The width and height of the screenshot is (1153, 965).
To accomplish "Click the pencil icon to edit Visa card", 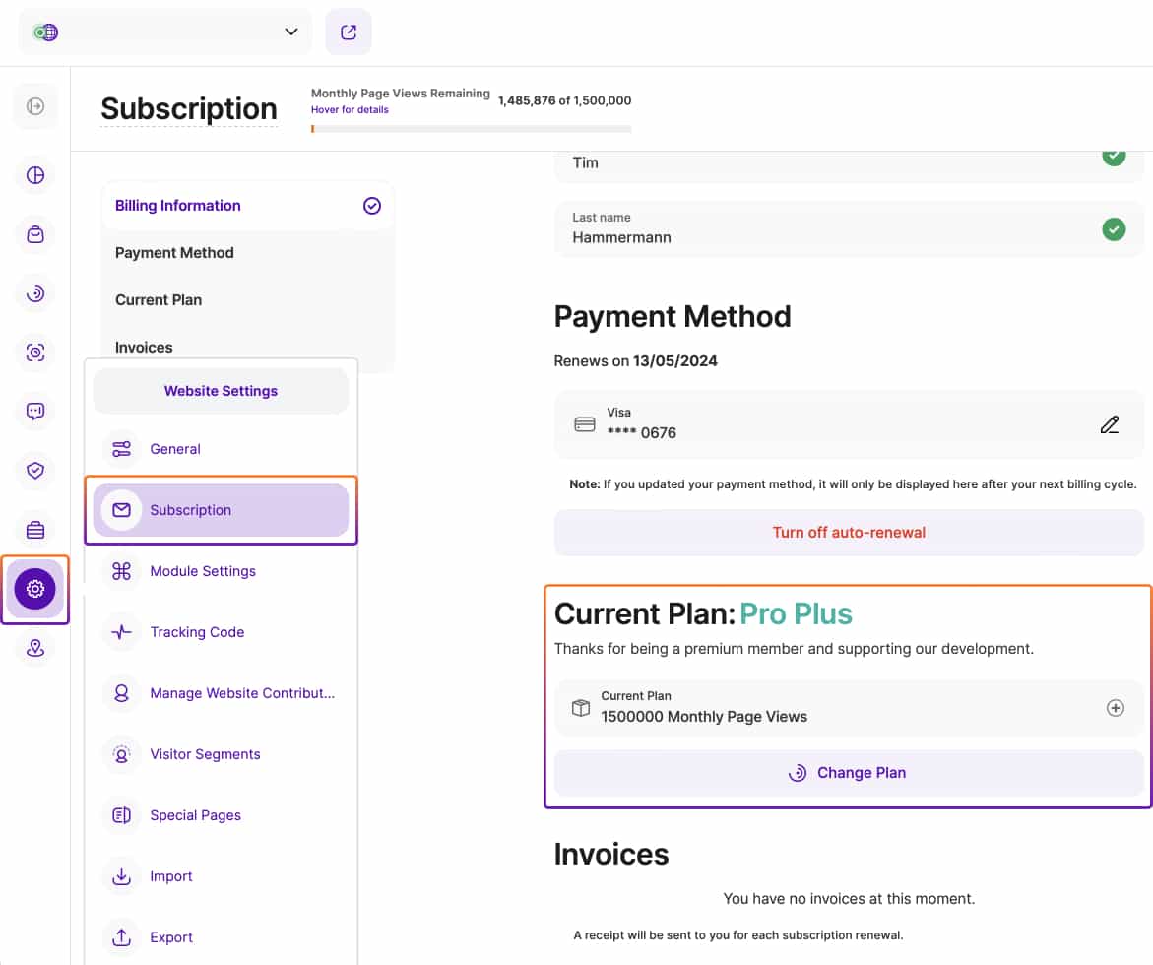I will [1110, 425].
